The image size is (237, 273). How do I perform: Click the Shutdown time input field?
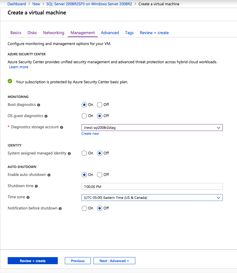tap(152, 187)
